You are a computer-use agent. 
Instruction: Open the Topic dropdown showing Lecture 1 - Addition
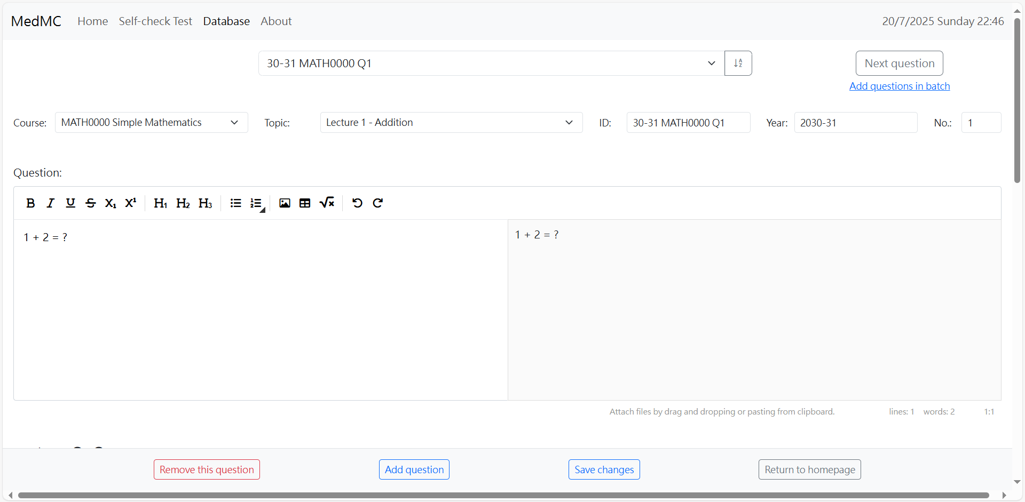(x=451, y=123)
